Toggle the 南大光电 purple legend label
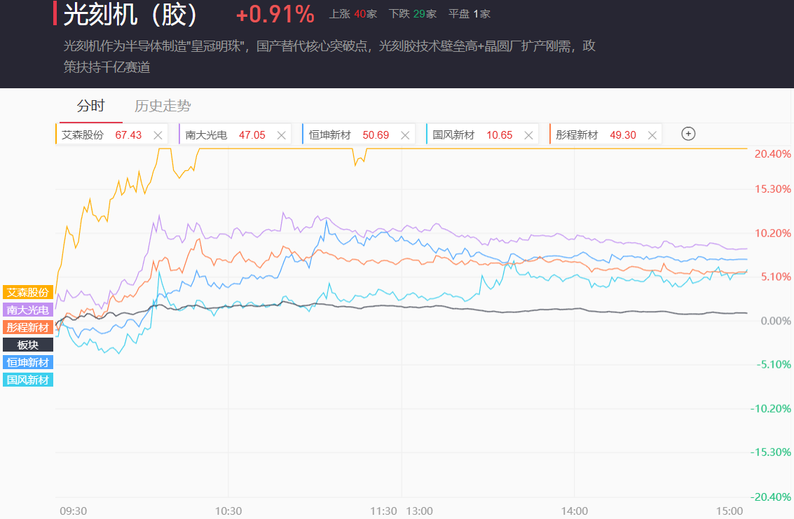 tap(28, 310)
